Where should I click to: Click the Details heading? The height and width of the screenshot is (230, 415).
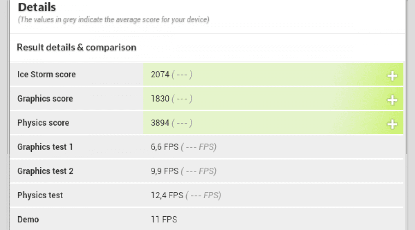coord(37,7)
